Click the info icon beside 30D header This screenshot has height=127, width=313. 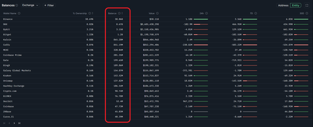tap(307, 13)
